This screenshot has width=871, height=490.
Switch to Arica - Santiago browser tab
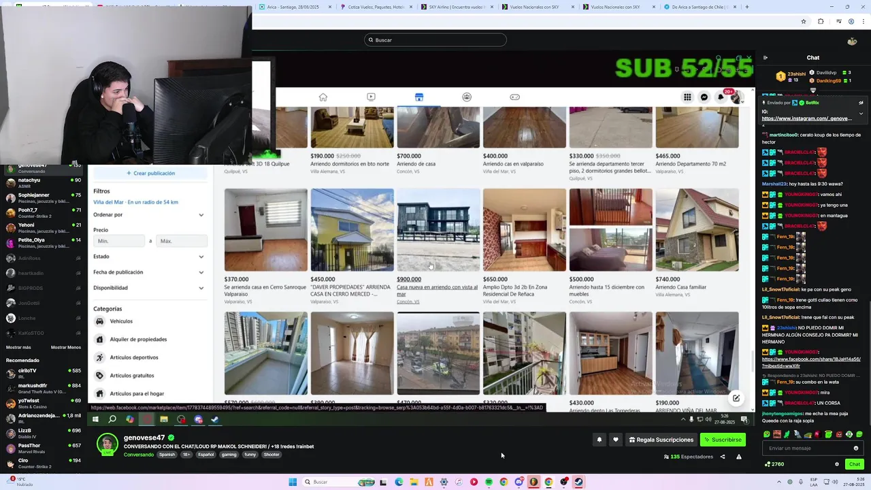coord(293,7)
